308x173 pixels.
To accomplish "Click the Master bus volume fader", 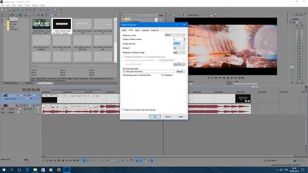I will pyautogui.click(x=292, y=67).
